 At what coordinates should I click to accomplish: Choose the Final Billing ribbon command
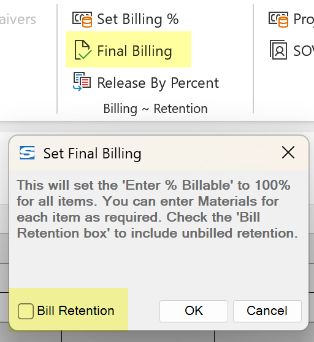coord(128,50)
